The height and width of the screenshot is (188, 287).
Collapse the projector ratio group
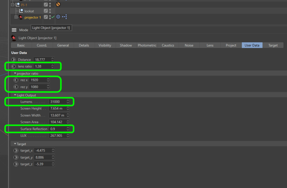pos(15,74)
